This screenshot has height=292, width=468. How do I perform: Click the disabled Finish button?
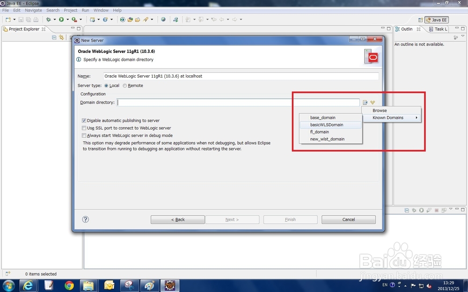[291, 220]
